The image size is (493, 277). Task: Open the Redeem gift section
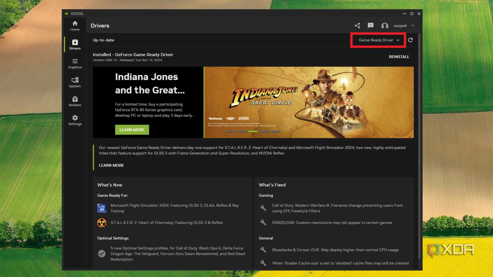tap(75, 101)
